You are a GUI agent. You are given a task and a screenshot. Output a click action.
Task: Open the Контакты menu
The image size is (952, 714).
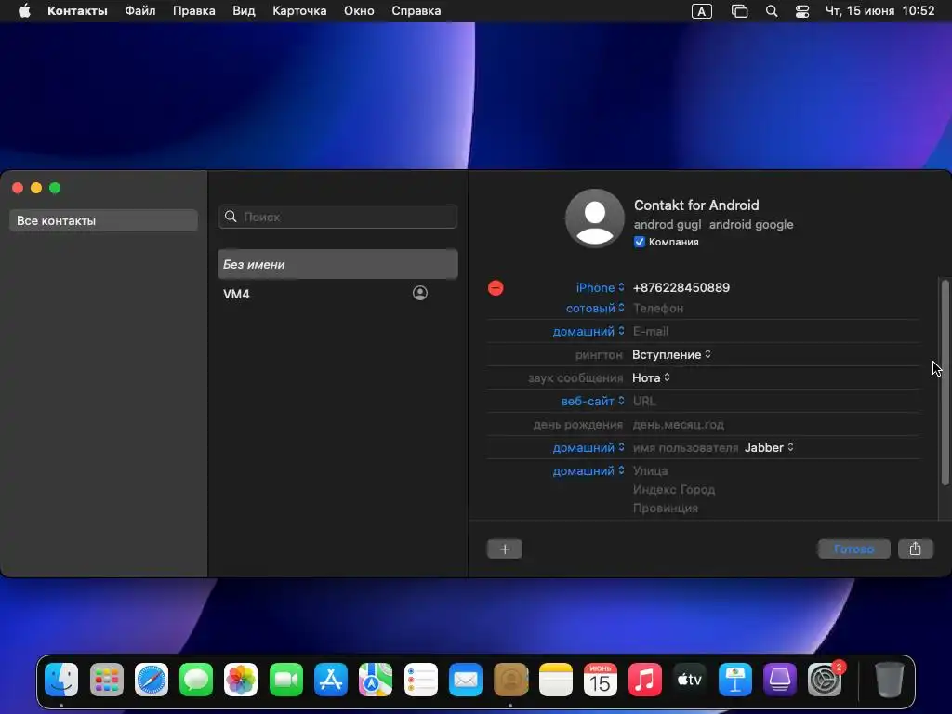77,11
